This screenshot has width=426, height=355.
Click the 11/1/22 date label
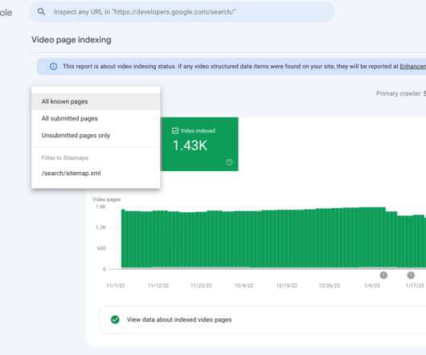(x=116, y=285)
